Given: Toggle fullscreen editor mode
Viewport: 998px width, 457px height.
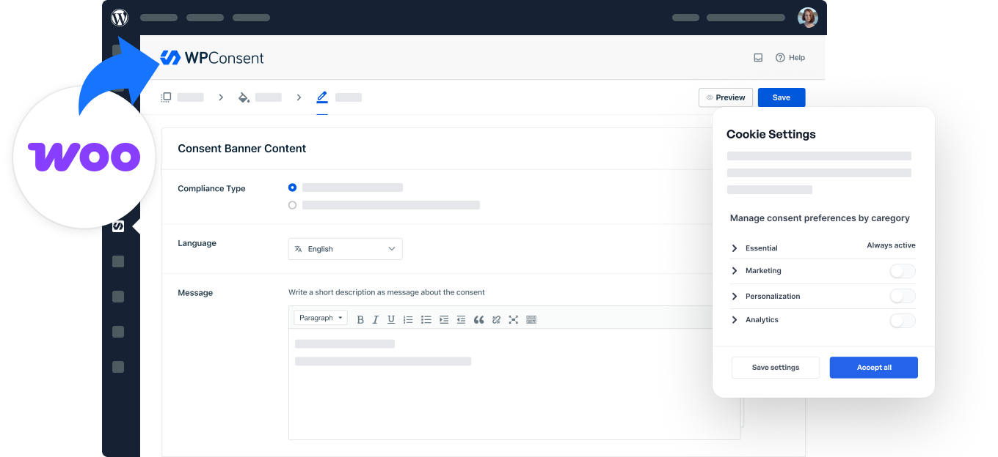Looking at the screenshot, I should tap(514, 319).
